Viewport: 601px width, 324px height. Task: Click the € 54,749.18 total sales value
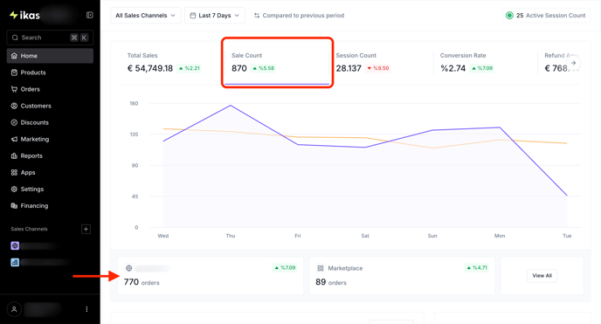[x=150, y=68]
